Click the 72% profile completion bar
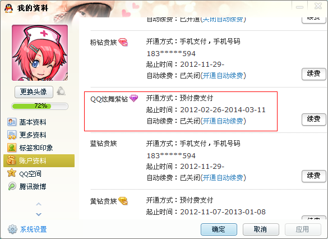 tap(40, 106)
